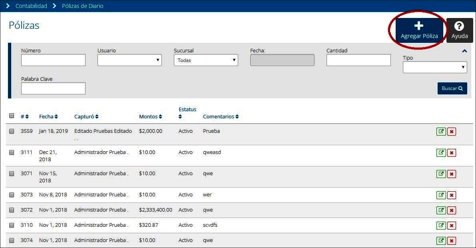This screenshot has width=476, height=248.
Task: Check the box for póliza 3111
Action: [12, 152]
